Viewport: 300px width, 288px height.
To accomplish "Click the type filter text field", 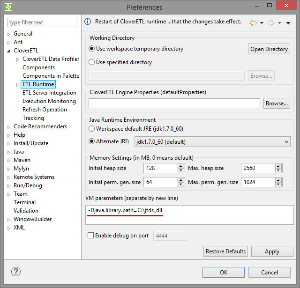I will tap(42, 22).
